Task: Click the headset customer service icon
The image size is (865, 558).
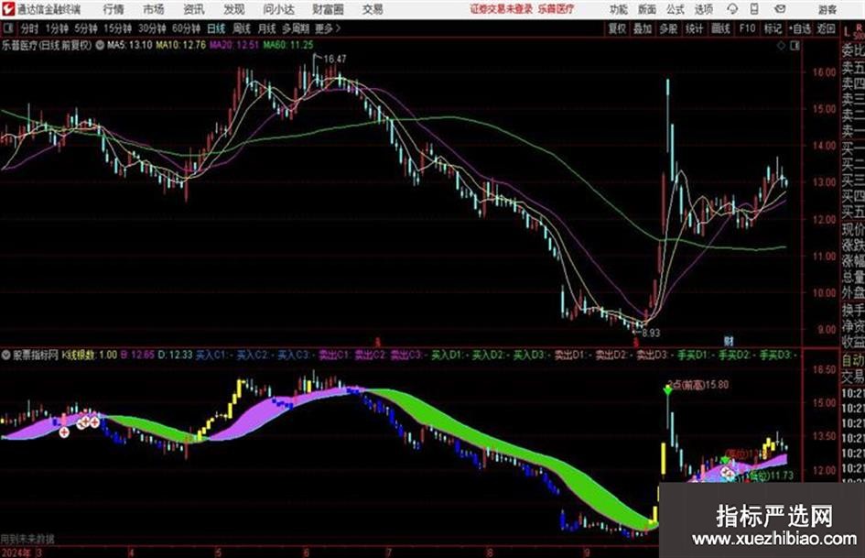Action: 732,9
